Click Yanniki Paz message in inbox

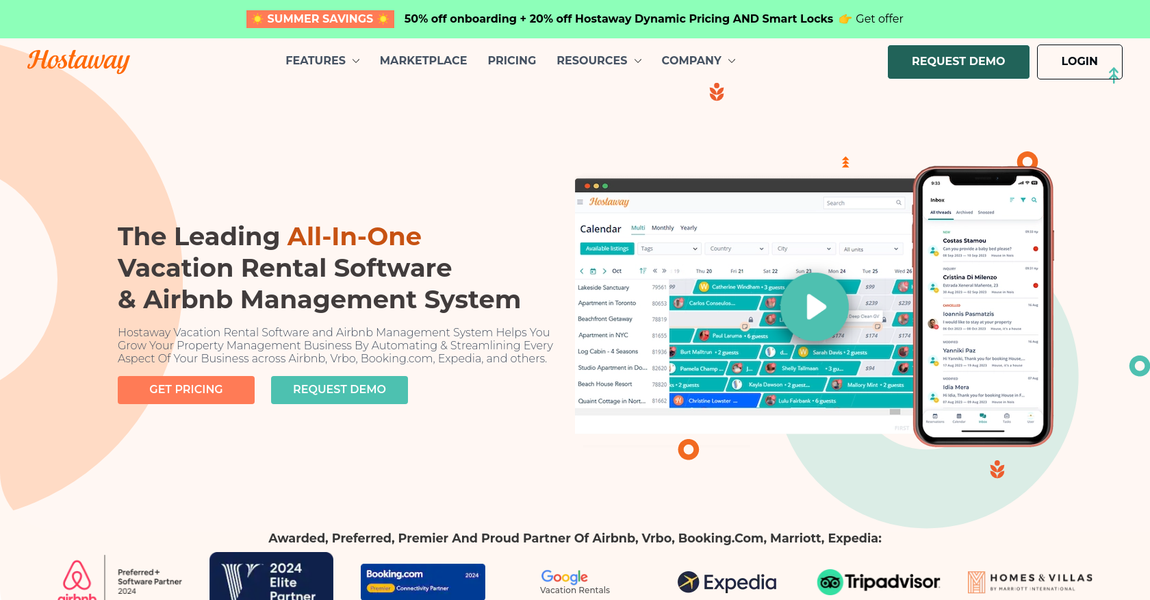pos(983,355)
